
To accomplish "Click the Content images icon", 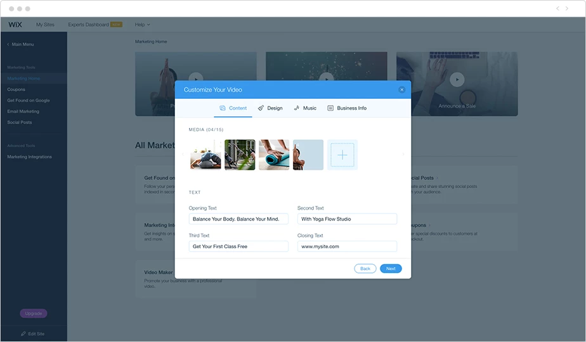I will pyautogui.click(x=223, y=108).
